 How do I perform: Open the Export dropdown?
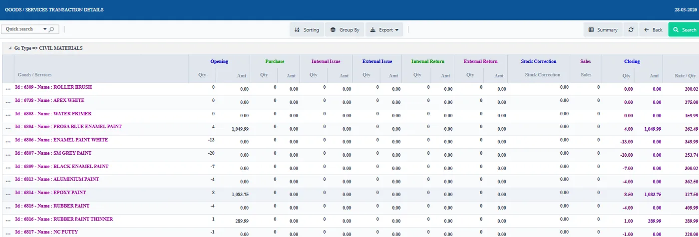click(384, 30)
